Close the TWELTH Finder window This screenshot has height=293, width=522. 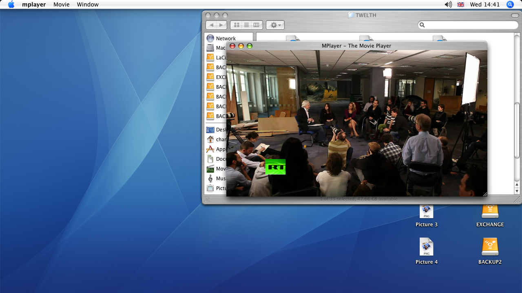pyautogui.click(x=208, y=15)
